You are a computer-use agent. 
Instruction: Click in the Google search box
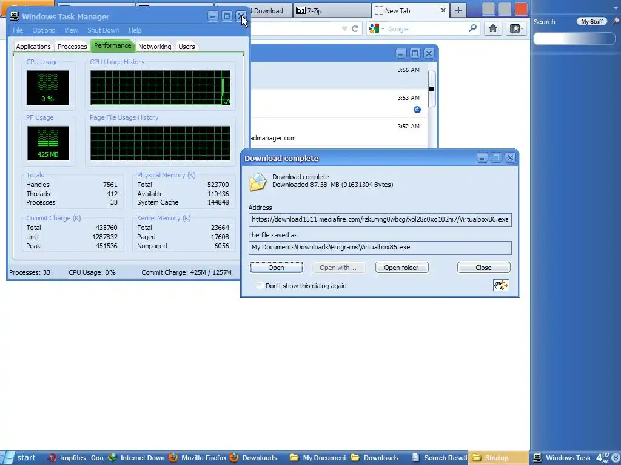426,29
